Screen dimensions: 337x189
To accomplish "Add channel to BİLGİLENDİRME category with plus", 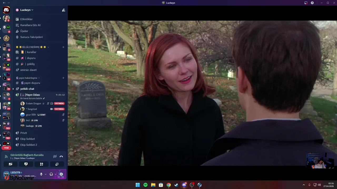I will pos(63,47).
